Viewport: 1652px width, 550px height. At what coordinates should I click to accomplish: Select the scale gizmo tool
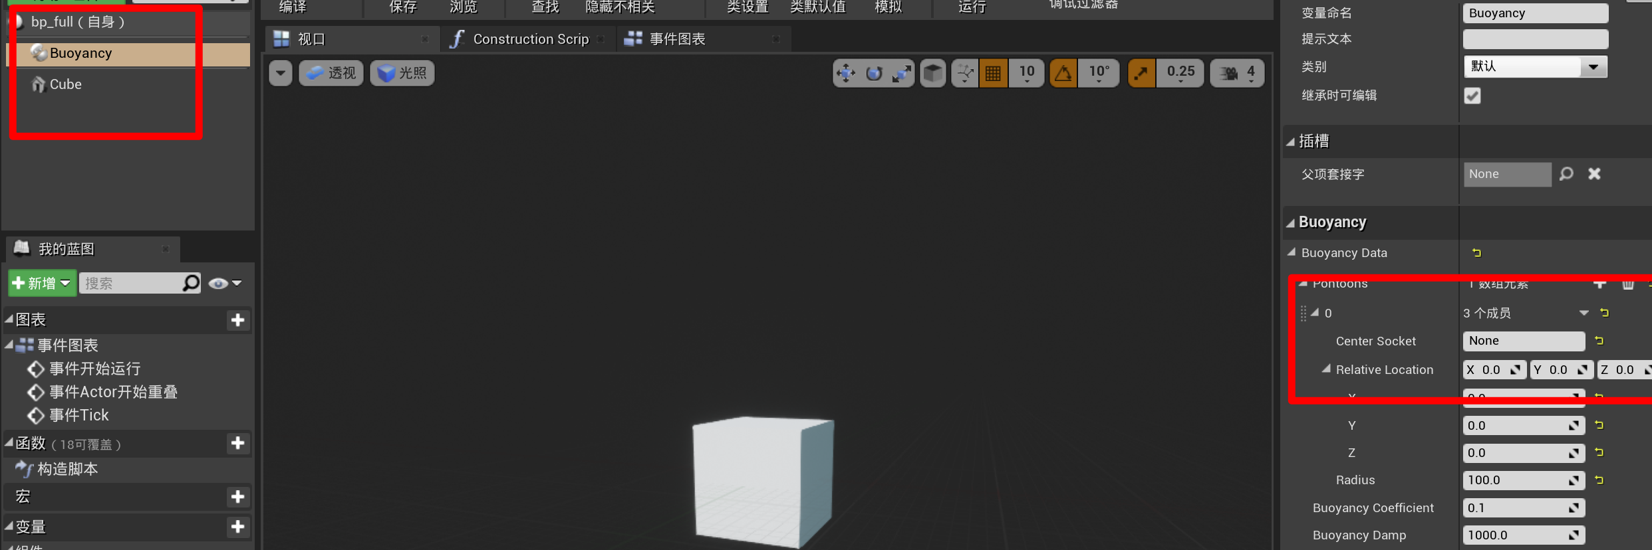(902, 73)
